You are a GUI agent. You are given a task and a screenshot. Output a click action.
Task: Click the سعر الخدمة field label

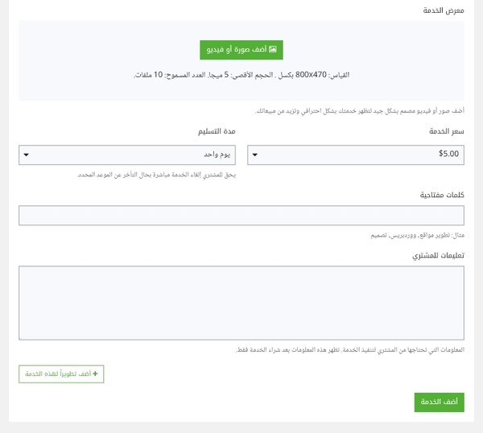pos(448,130)
